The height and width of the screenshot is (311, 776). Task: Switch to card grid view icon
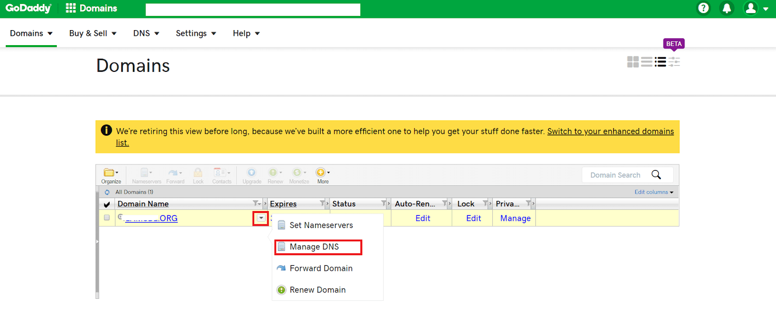pos(633,62)
